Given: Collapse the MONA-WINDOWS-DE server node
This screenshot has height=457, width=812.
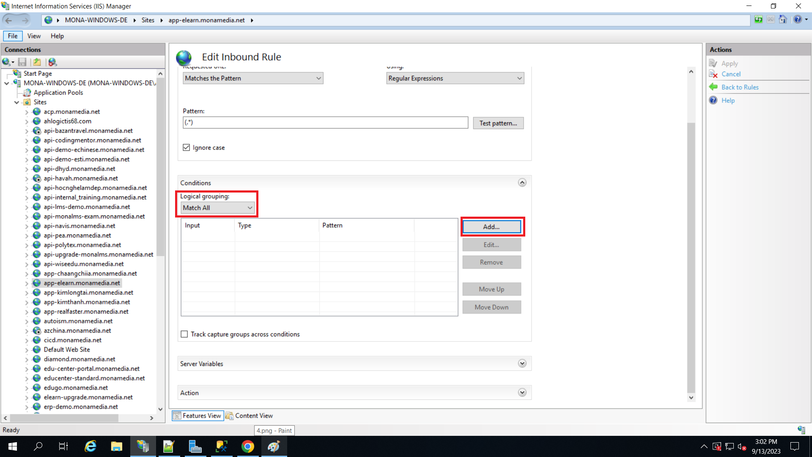Looking at the screenshot, I should [x=6, y=83].
